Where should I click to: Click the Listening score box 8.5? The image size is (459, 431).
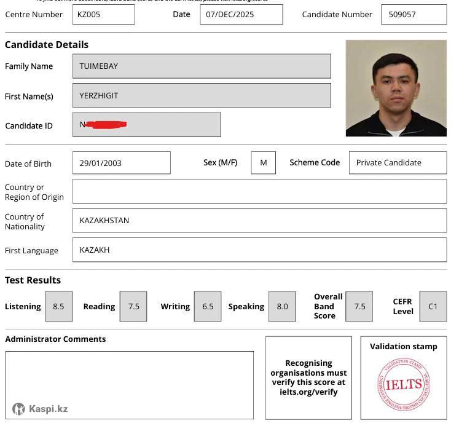(x=58, y=306)
